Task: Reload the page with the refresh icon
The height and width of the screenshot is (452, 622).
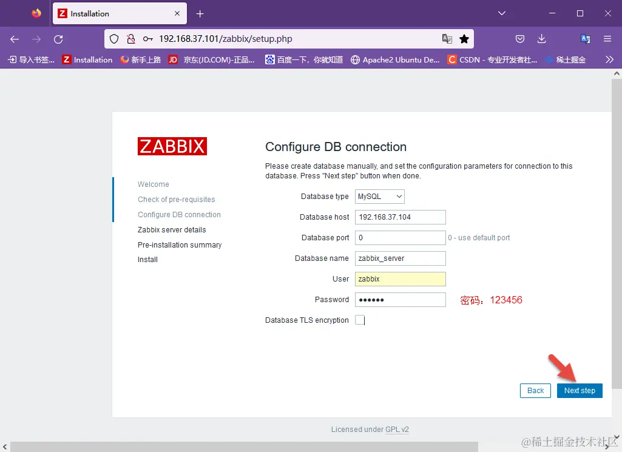Action: (58, 39)
